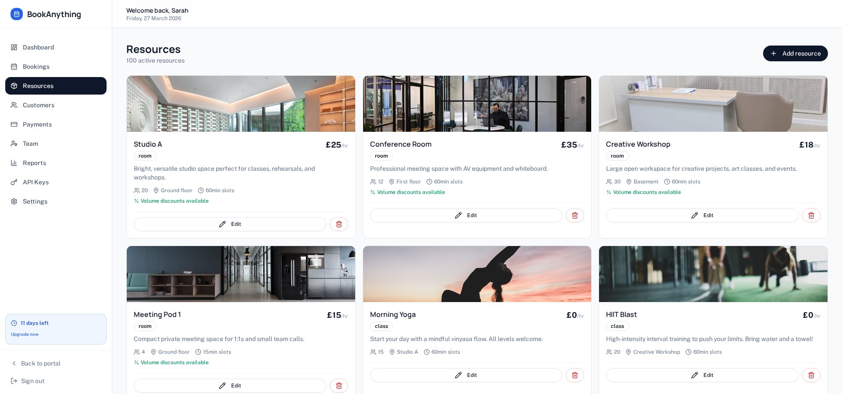
Task: Click the 'room' tag on Meeting Pod 1
Action: pyautogui.click(x=145, y=326)
